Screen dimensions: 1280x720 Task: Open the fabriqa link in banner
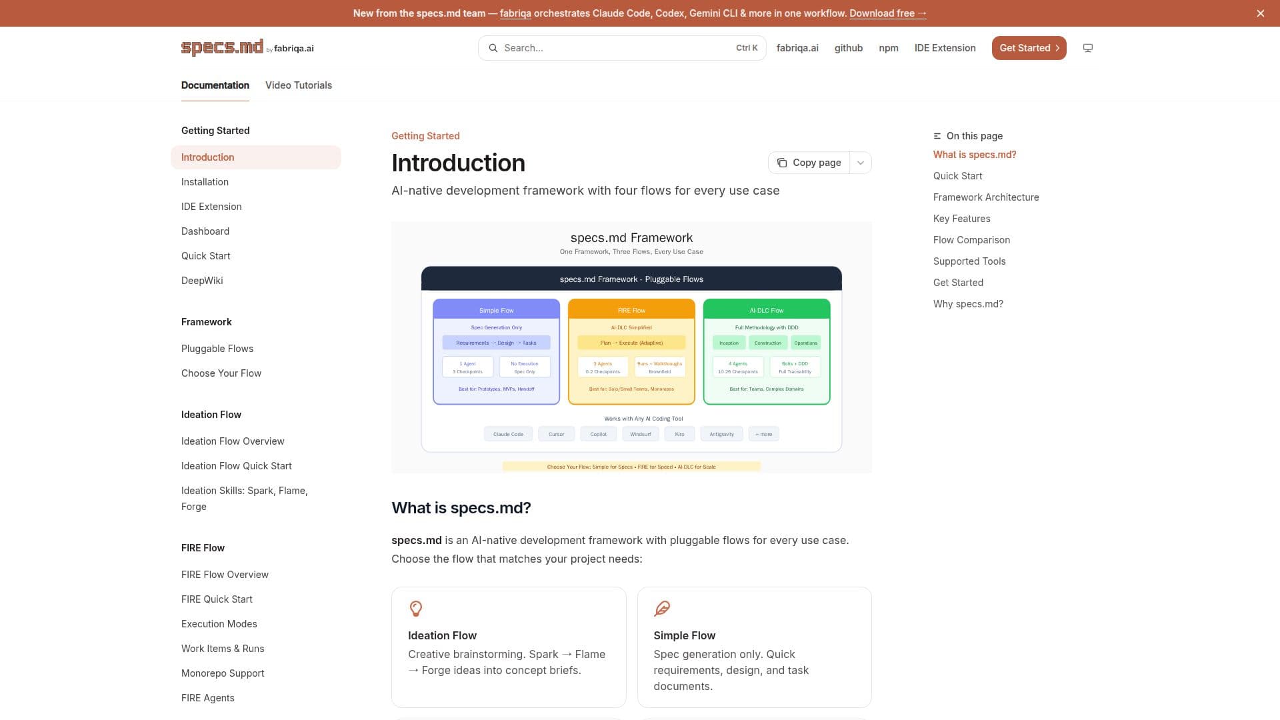coord(515,13)
